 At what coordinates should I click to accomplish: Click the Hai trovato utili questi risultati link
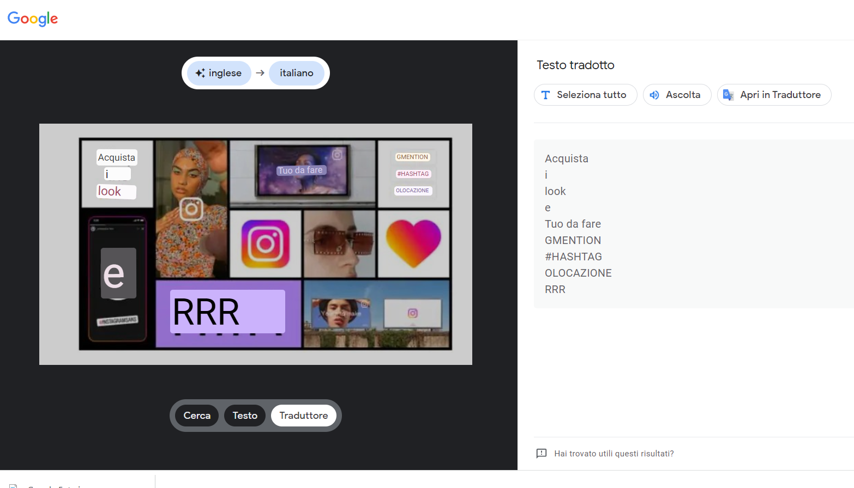tap(614, 453)
